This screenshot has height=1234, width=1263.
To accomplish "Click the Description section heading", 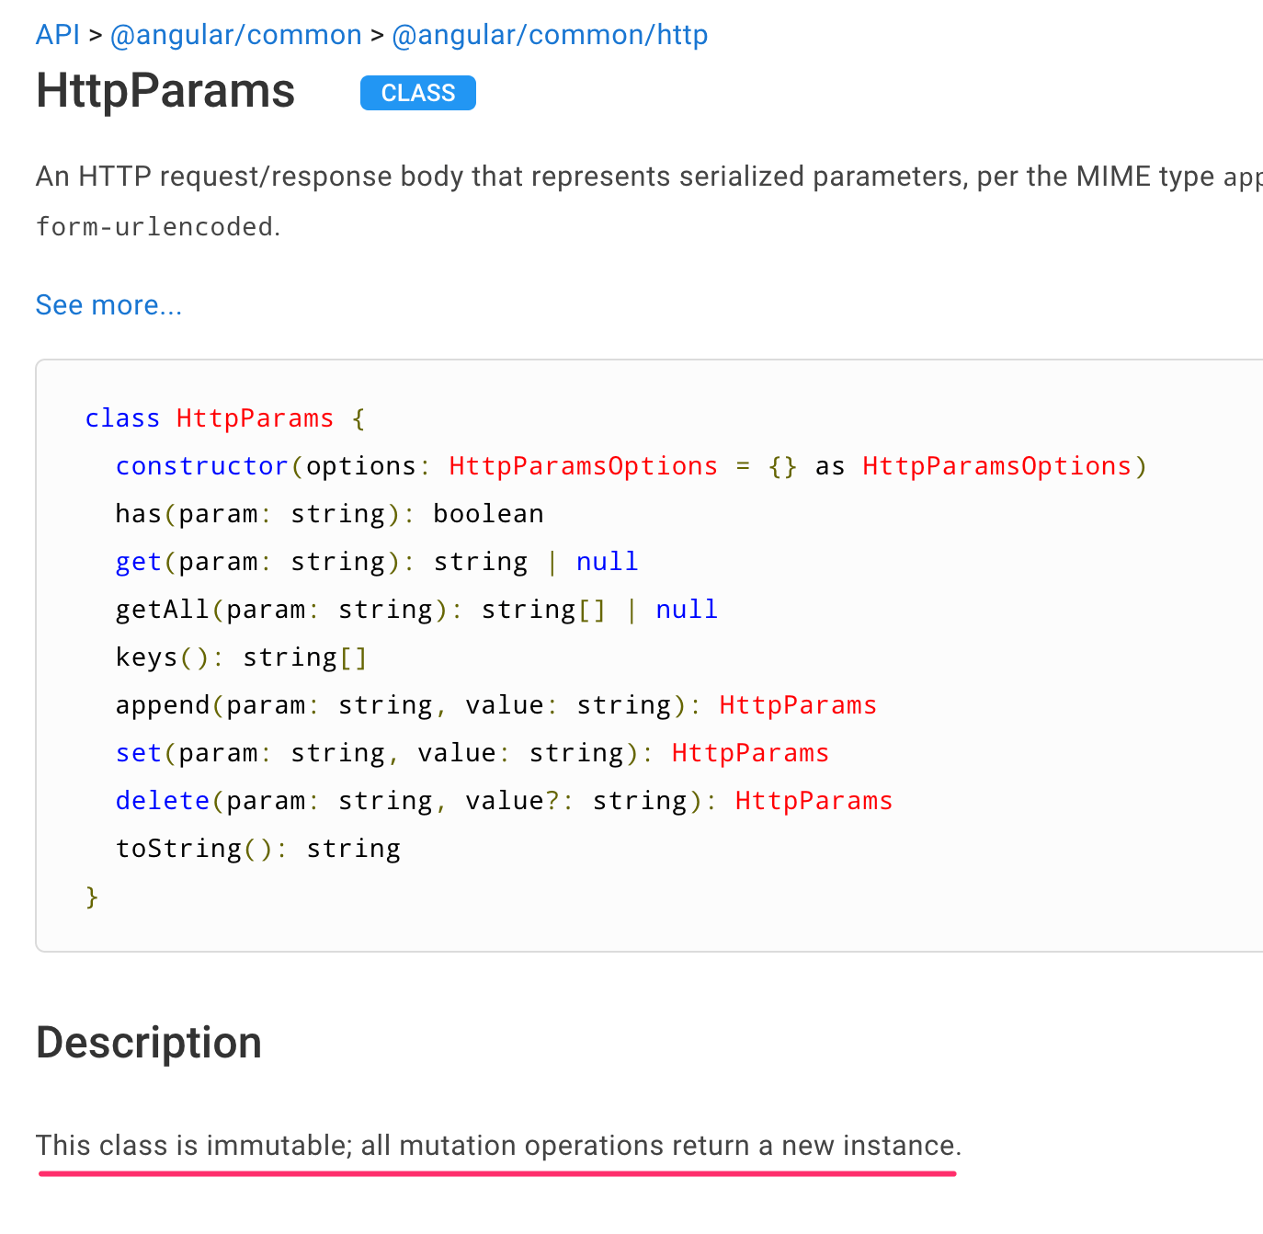I will click(x=148, y=1042).
